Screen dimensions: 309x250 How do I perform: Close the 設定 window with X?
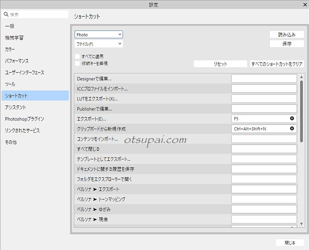point(304,5)
